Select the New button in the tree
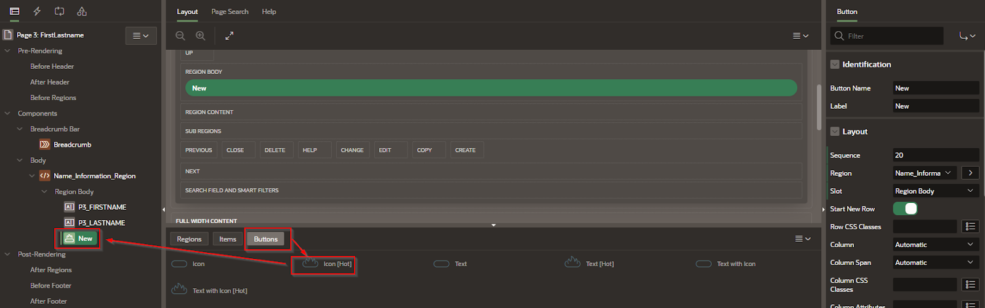 click(79, 239)
